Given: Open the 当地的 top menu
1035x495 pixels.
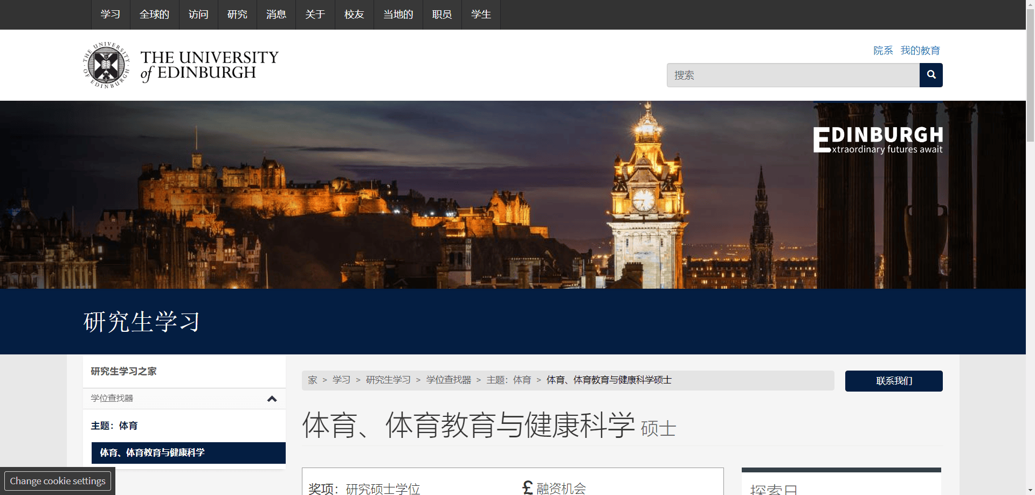Looking at the screenshot, I should [x=398, y=15].
